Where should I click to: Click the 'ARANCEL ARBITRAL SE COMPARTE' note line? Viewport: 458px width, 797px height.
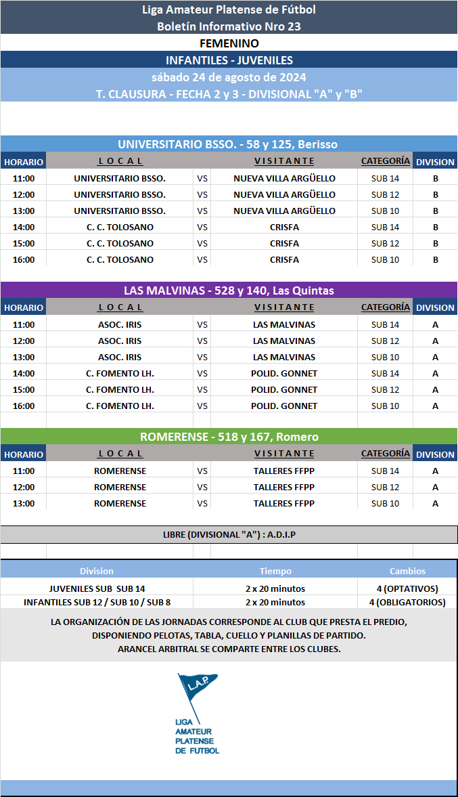tap(229, 649)
